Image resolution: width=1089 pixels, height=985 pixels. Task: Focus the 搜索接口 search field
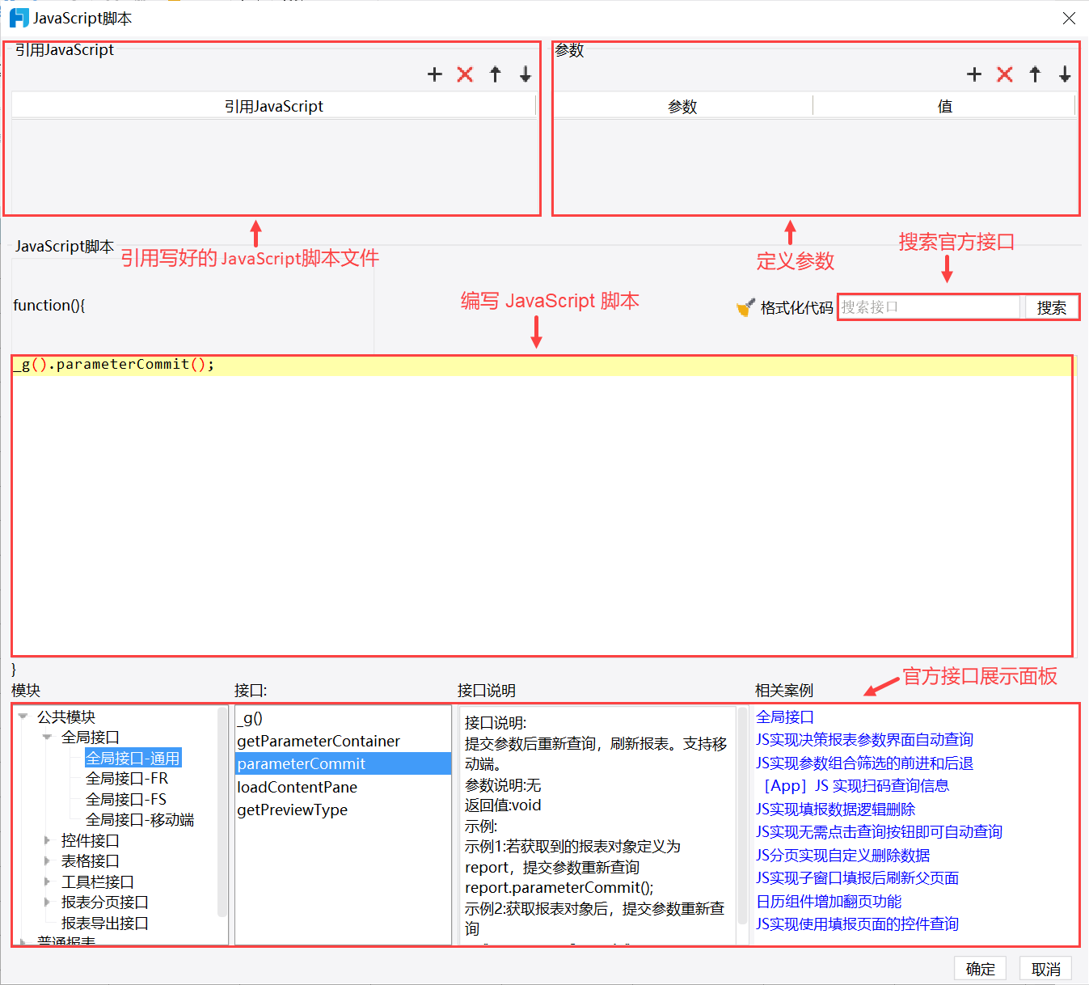tap(929, 307)
